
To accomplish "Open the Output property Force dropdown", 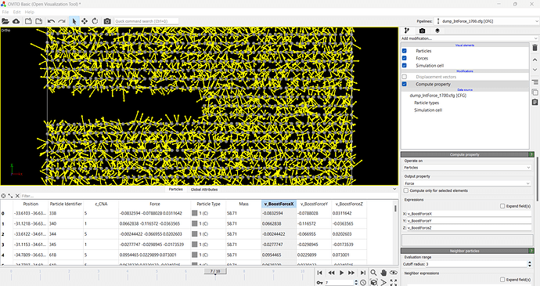I will coord(467,183).
